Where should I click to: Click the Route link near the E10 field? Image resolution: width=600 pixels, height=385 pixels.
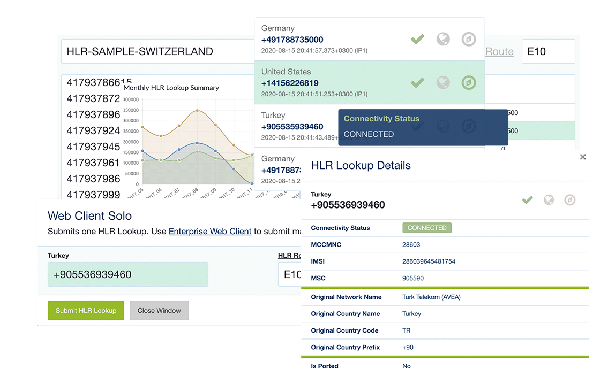coord(499,51)
